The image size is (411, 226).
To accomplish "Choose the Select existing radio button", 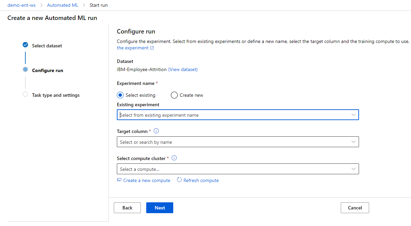I will click(x=120, y=95).
